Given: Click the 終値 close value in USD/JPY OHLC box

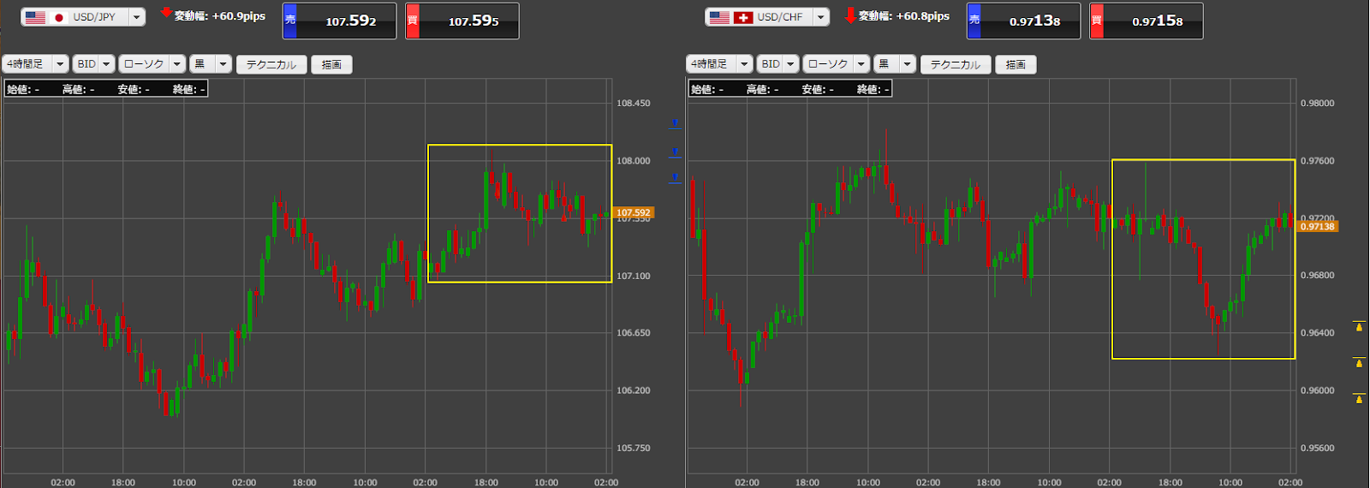Looking at the screenshot, I should coord(189,89).
